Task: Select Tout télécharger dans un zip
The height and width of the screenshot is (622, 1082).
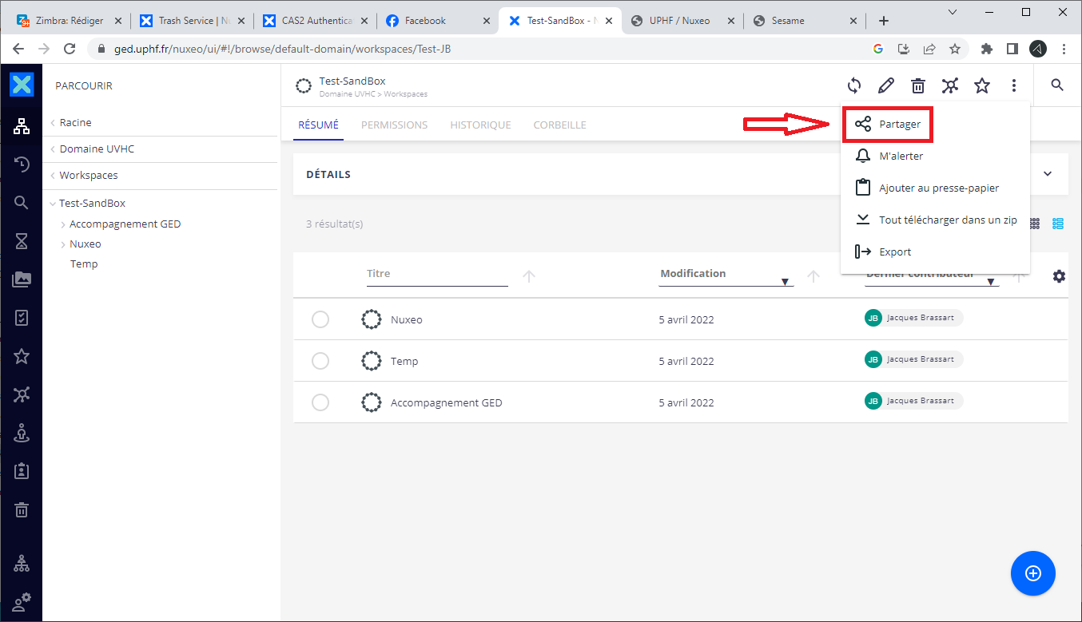Action: pyautogui.click(x=947, y=220)
